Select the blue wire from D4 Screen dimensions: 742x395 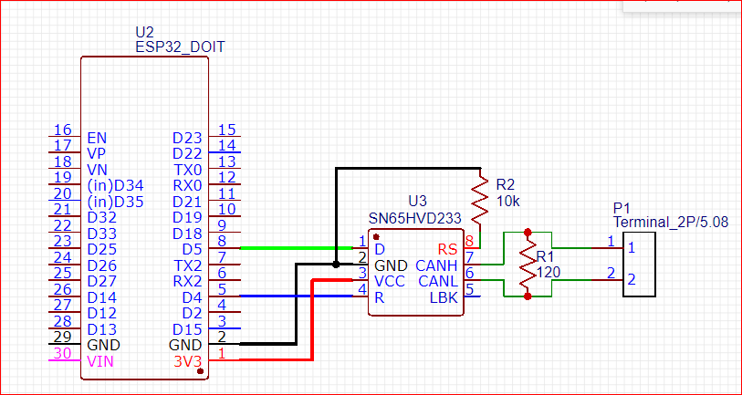(297, 296)
